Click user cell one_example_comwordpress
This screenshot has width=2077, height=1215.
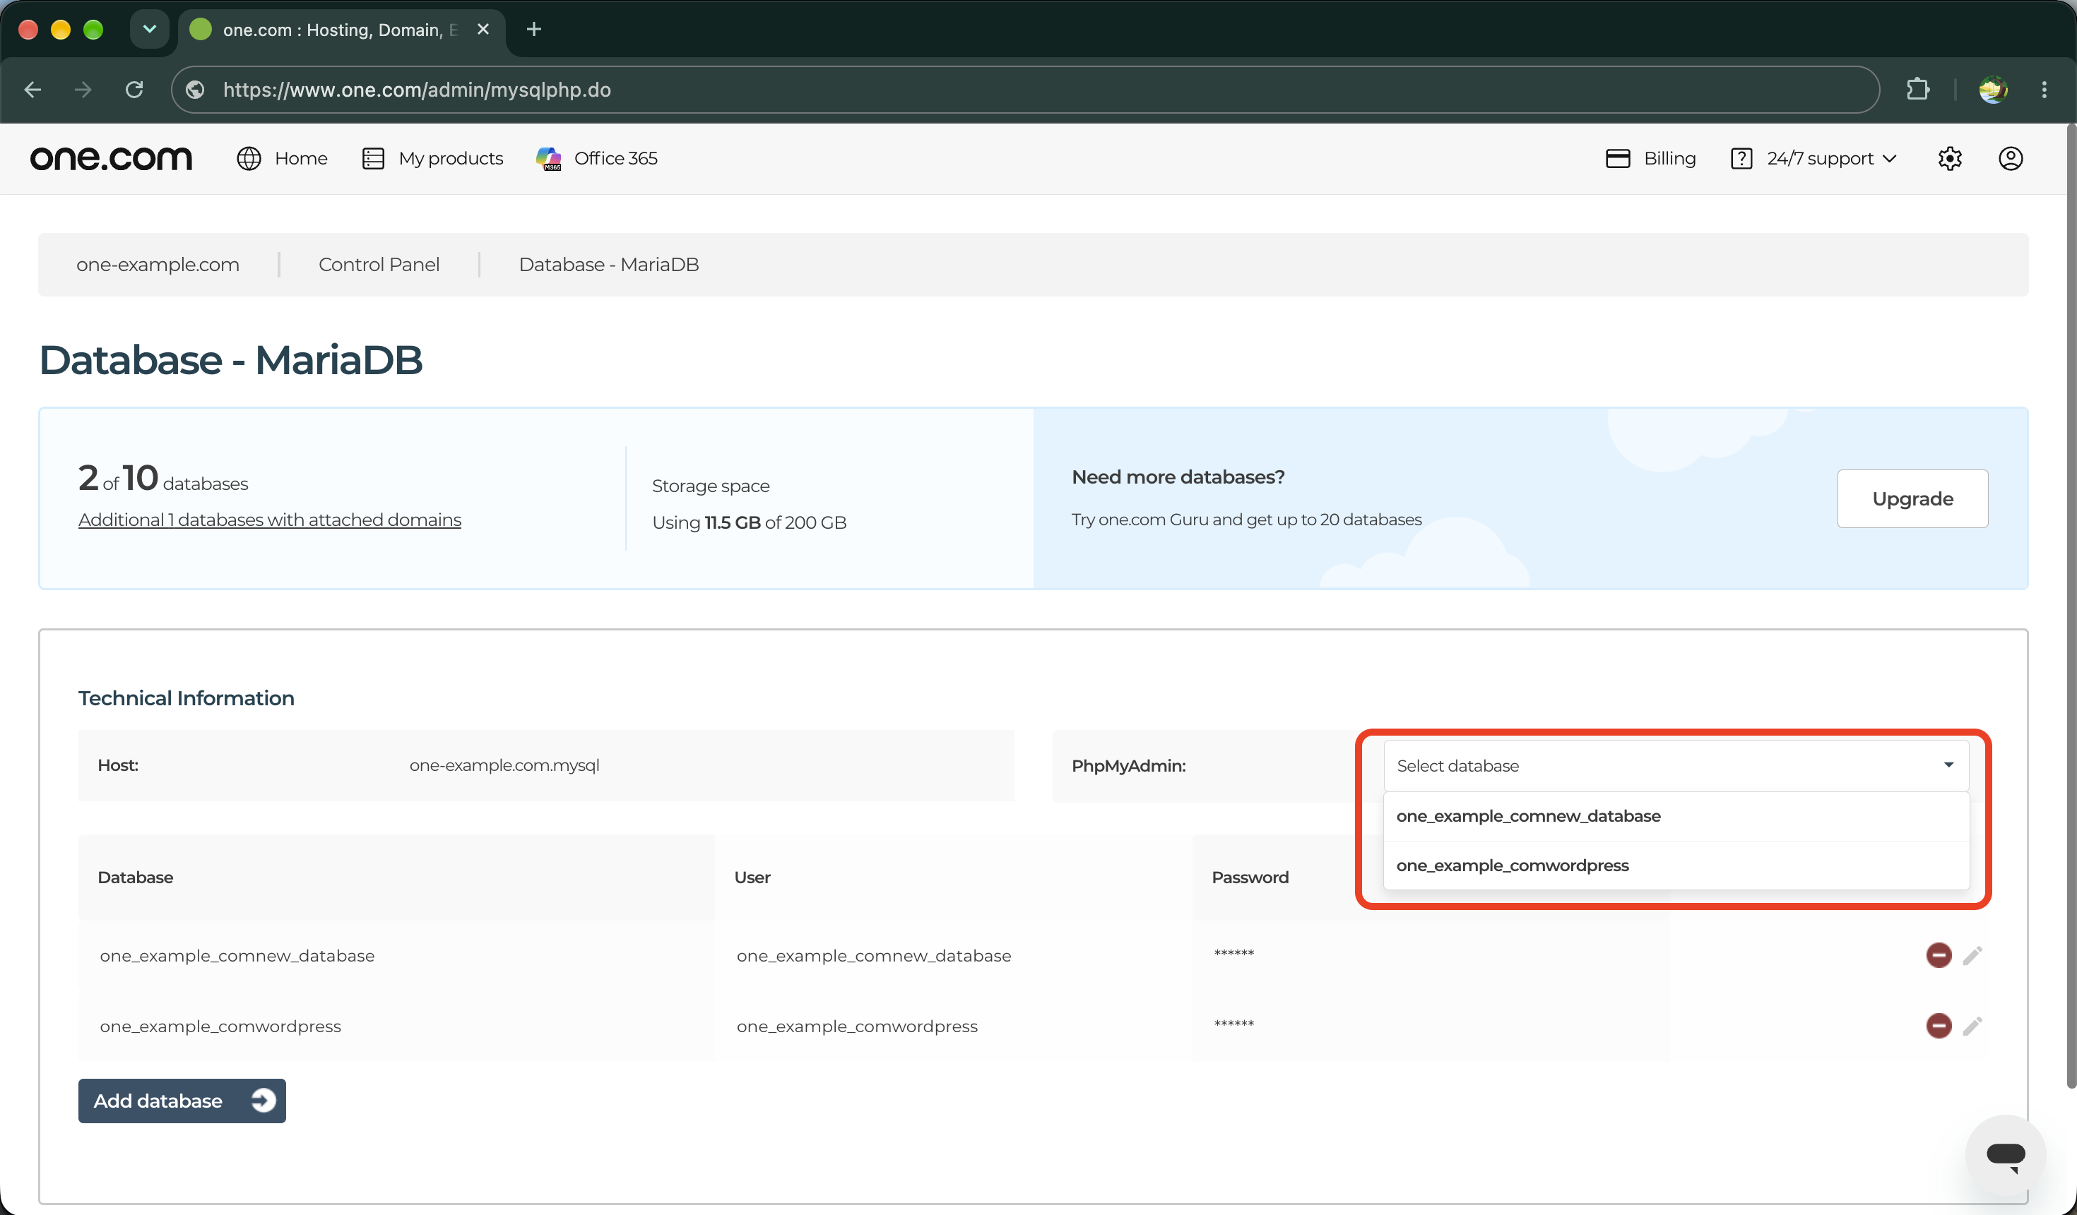point(857,1027)
